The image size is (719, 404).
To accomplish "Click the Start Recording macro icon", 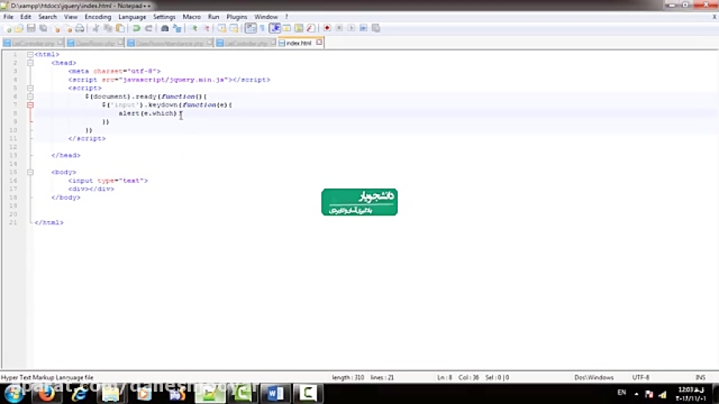I will (327, 29).
